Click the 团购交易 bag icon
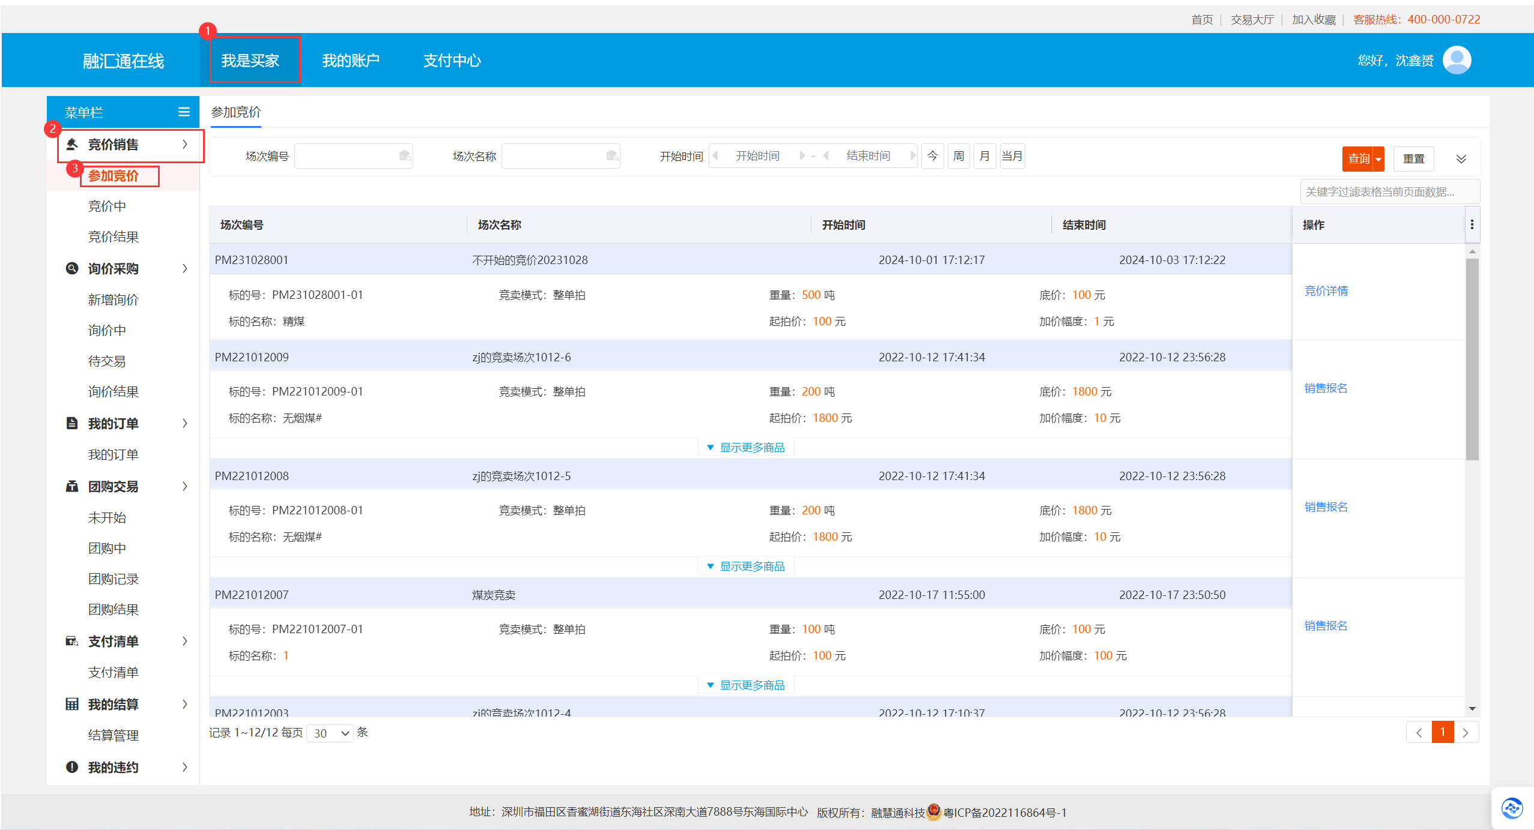1534x830 pixels. coord(72,486)
